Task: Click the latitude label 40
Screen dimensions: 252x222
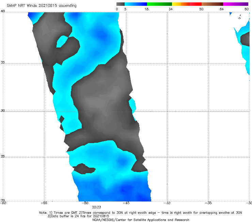Action: coord(3,11)
